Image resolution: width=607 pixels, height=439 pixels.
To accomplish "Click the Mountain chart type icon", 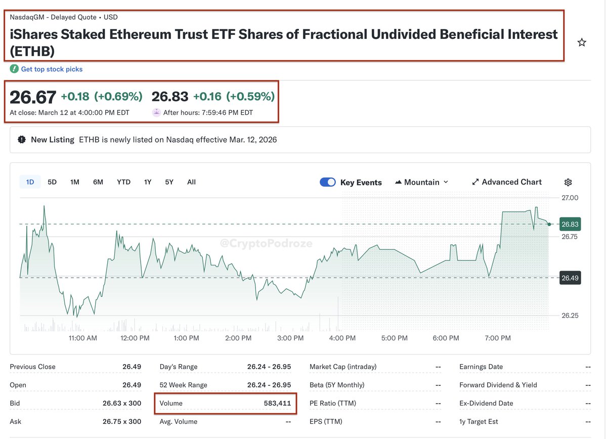I will pos(398,182).
